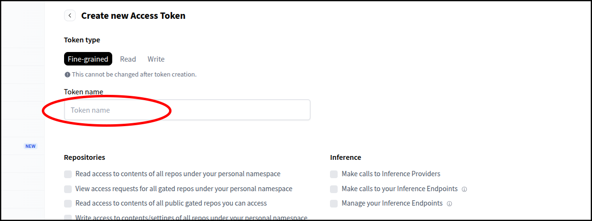Click the 'Create new Access Token' heading

coord(133,15)
